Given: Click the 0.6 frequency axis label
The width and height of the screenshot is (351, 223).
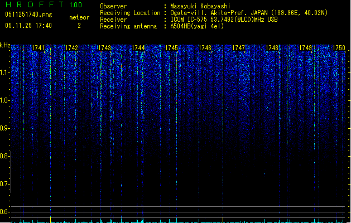Looking at the screenshot, I should point(4,212).
